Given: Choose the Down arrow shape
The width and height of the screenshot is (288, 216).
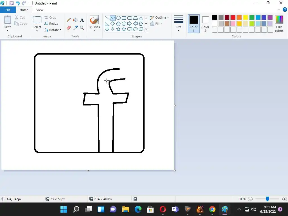Looking at the screenshot, I should (107, 29).
